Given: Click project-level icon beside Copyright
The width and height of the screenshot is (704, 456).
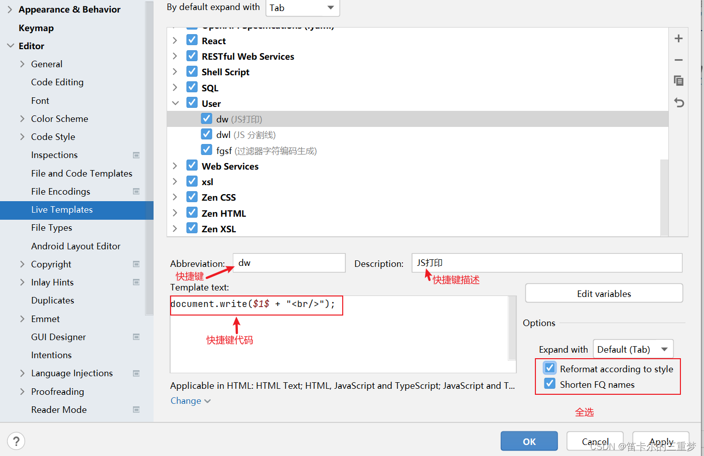Looking at the screenshot, I should pyautogui.click(x=136, y=264).
